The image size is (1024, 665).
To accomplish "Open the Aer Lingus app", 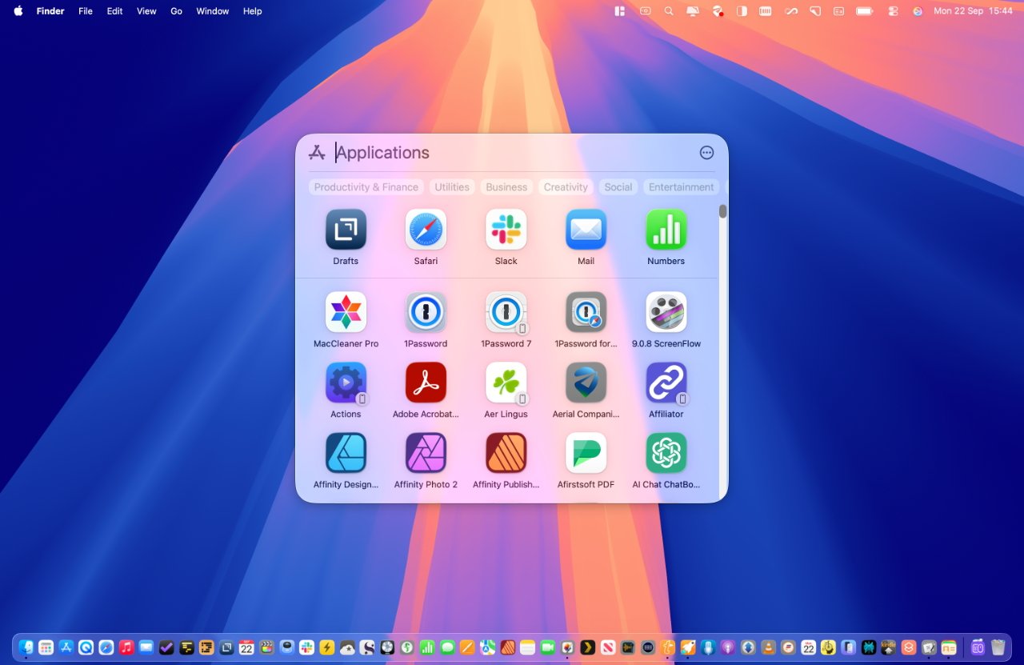I will click(506, 383).
